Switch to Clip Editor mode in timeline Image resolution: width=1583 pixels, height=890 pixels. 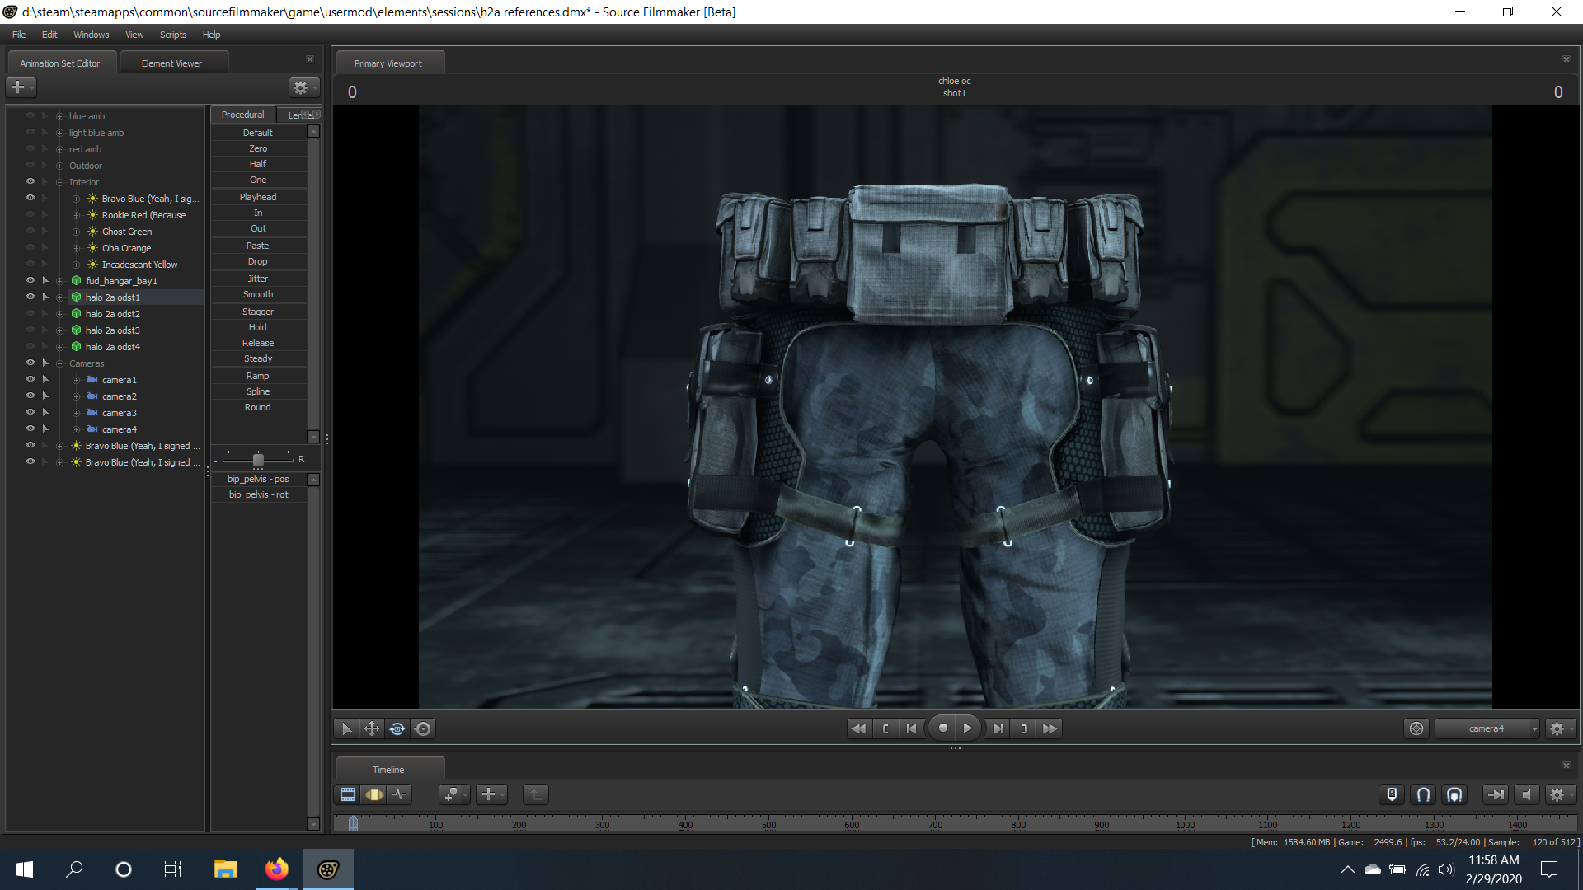[348, 794]
